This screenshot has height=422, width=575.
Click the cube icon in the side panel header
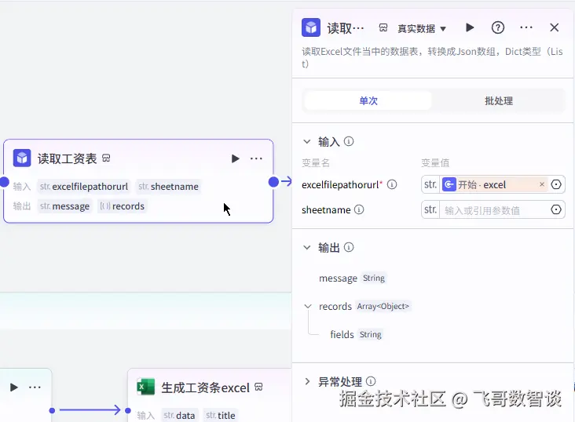point(311,27)
